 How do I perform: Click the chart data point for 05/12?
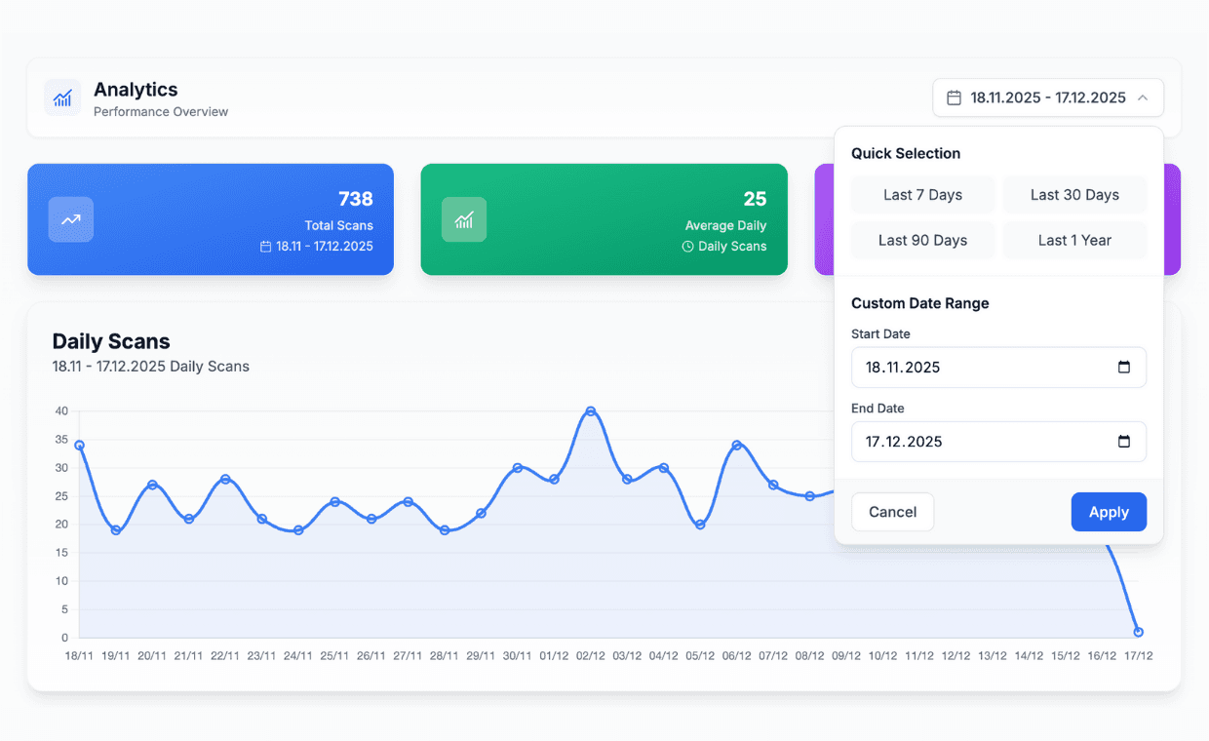click(x=700, y=525)
